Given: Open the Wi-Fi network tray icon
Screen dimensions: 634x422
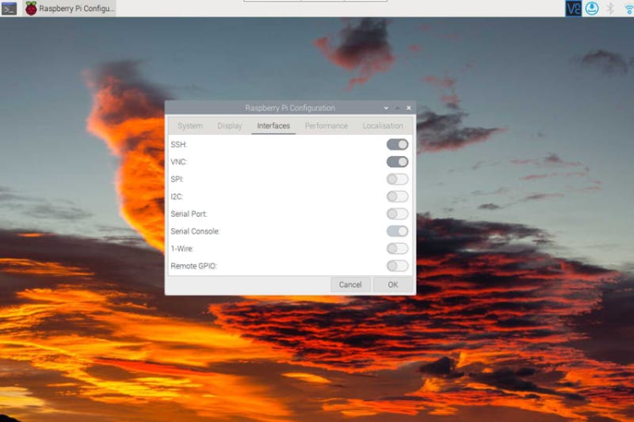Looking at the screenshot, I should click(629, 8).
